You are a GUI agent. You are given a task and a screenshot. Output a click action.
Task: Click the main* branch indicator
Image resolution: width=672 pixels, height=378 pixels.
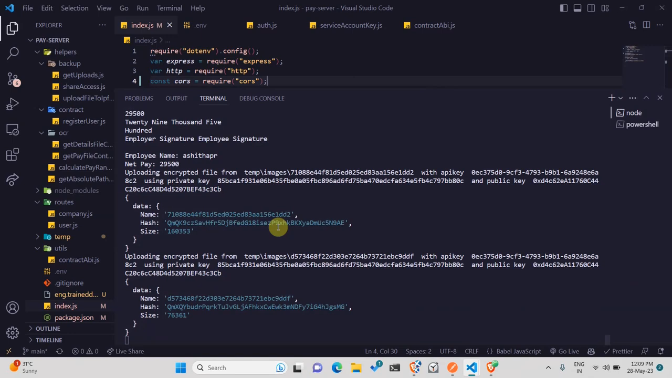coord(35,351)
